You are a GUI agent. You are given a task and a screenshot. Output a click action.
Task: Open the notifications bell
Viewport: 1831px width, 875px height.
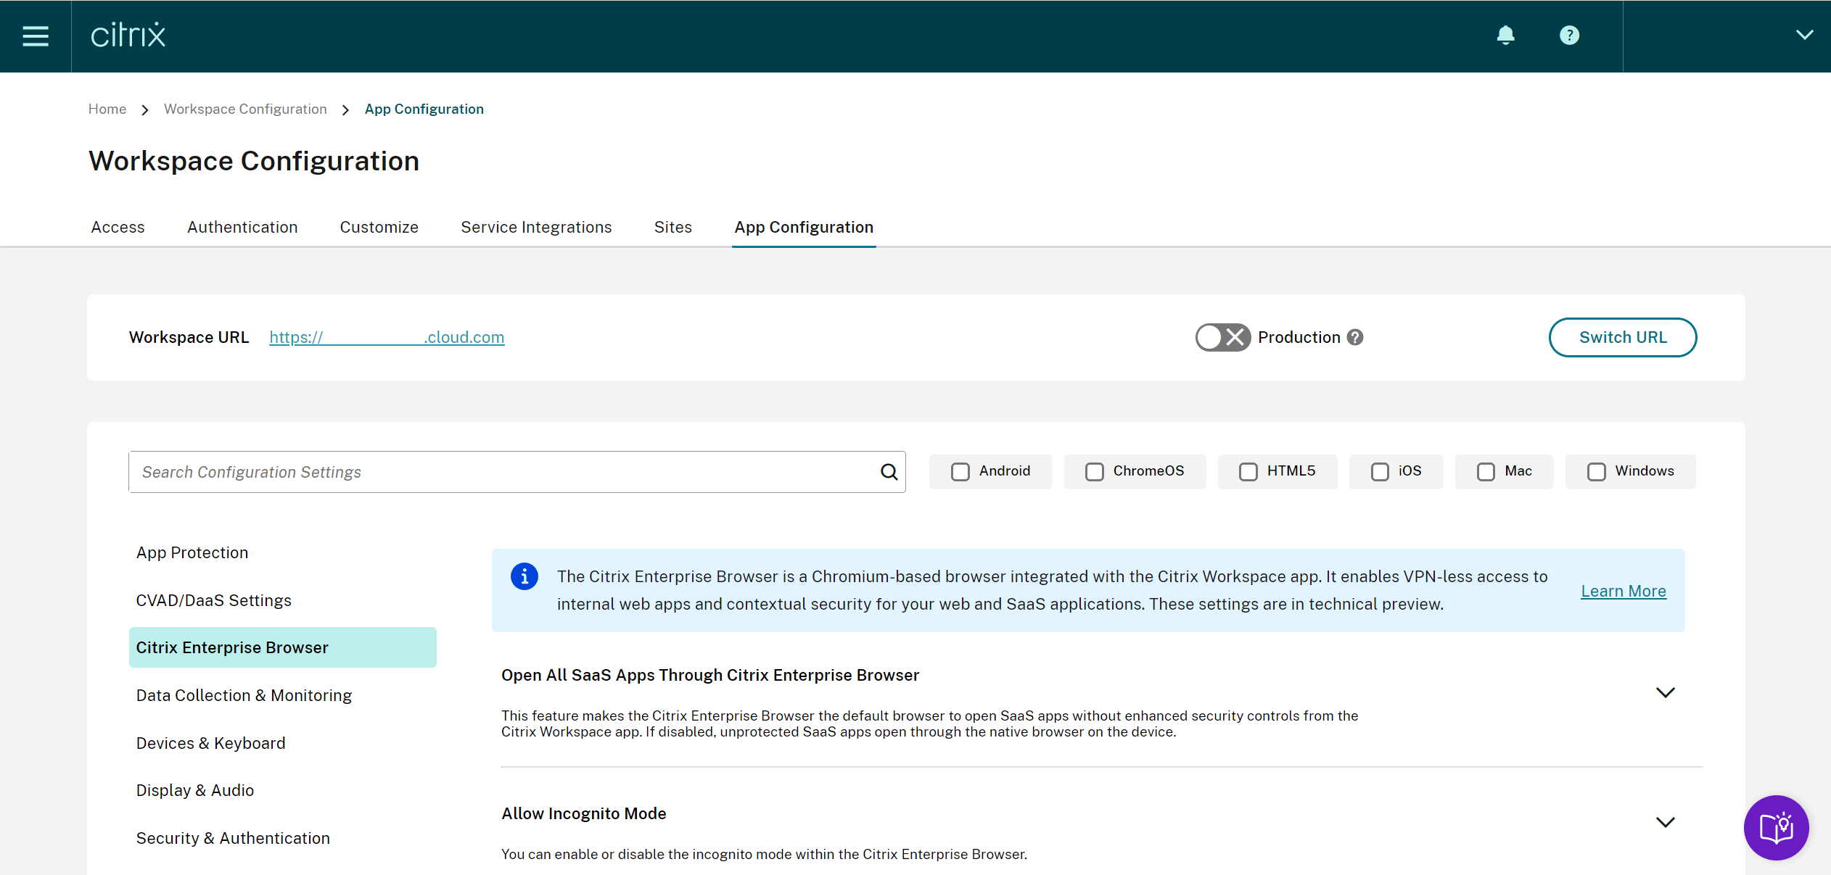pos(1505,36)
